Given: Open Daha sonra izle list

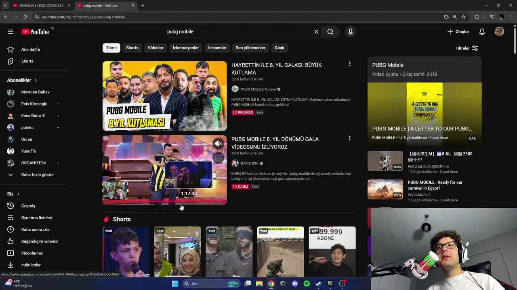Looking at the screenshot, I should point(34,230).
